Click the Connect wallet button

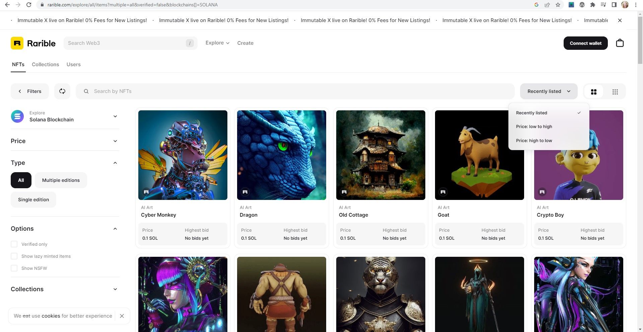tap(585, 43)
